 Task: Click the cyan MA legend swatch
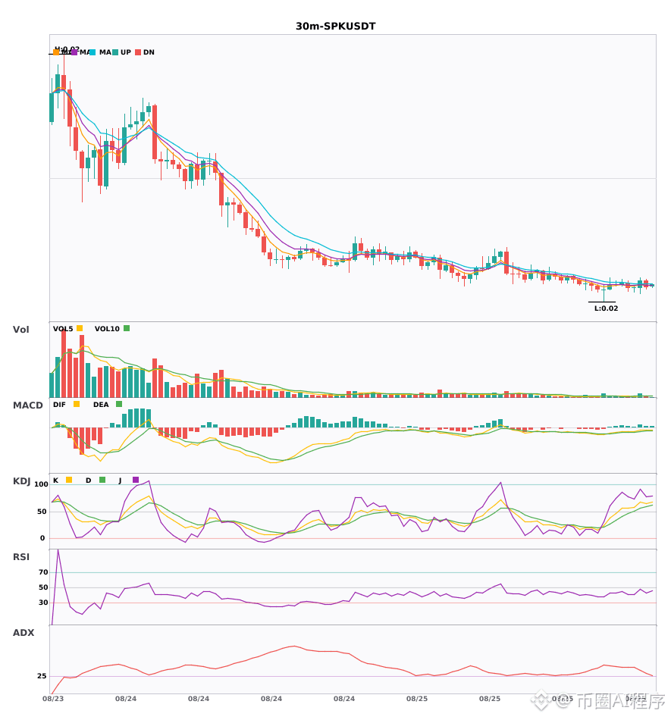click(92, 52)
